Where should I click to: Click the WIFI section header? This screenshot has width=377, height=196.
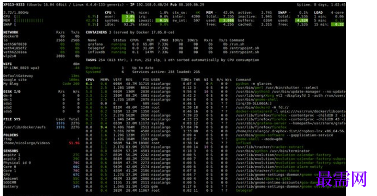(x=8, y=64)
